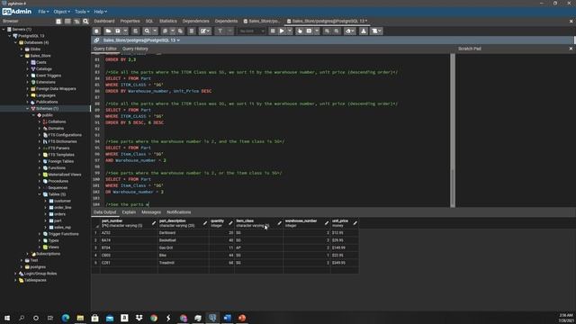
Task: Open the File menu
Action: (43, 12)
